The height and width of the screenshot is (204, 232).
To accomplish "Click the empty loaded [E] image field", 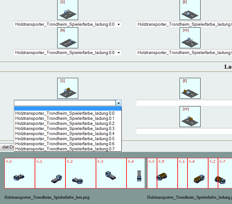I will tap(184, 103).
